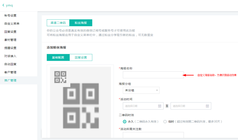Click the back arrow next to ymq
The height and width of the screenshot is (140, 238).
pyautogui.click(x=3, y=5)
